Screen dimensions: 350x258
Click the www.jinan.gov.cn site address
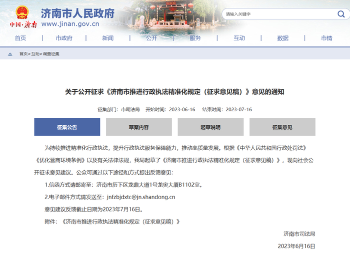(70, 24)
